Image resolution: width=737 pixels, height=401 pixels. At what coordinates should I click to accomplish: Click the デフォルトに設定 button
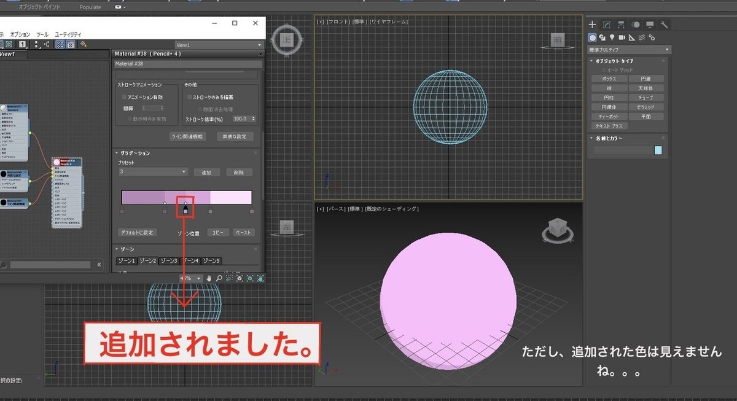[x=138, y=233]
